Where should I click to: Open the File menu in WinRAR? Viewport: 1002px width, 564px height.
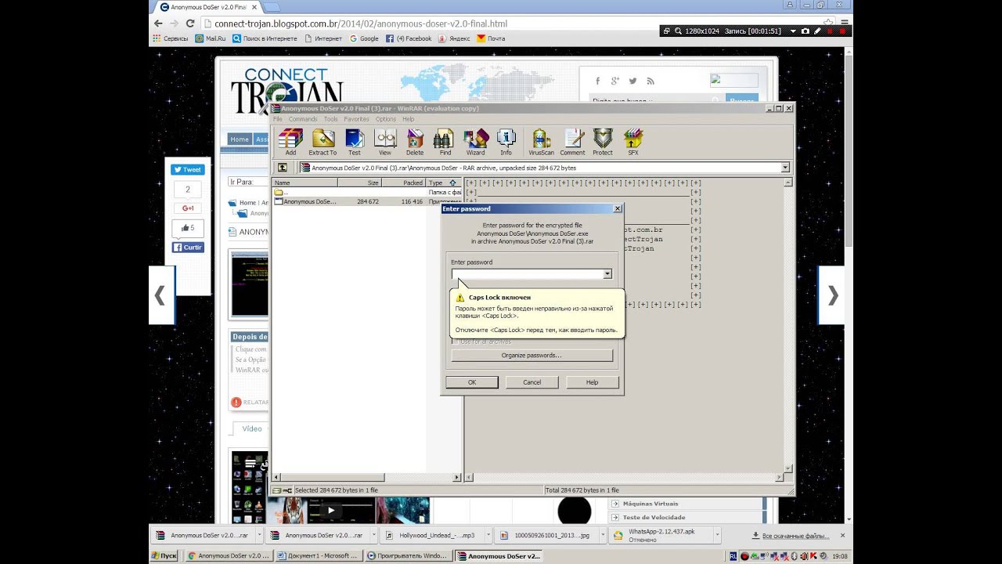278,119
